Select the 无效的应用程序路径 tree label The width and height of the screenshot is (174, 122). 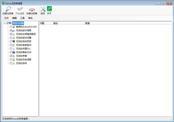26,34
